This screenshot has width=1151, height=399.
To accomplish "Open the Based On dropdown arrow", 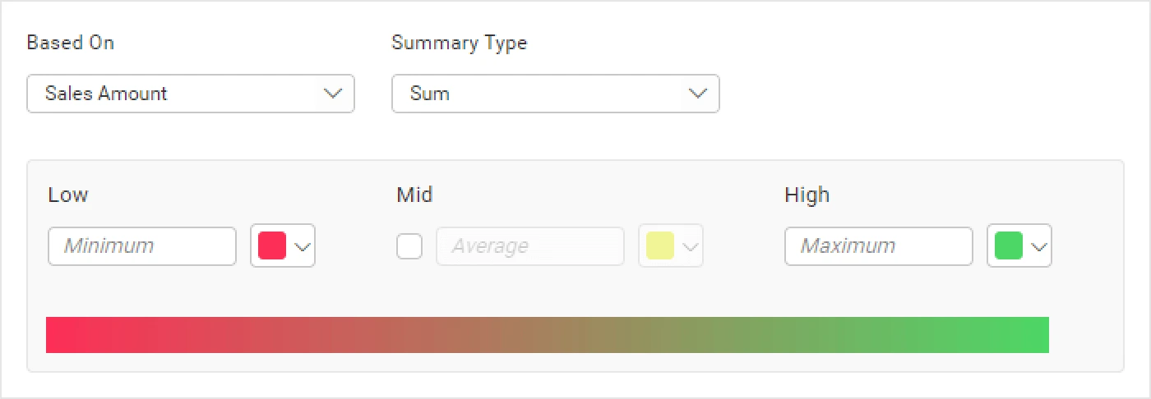I will (x=333, y=94).
